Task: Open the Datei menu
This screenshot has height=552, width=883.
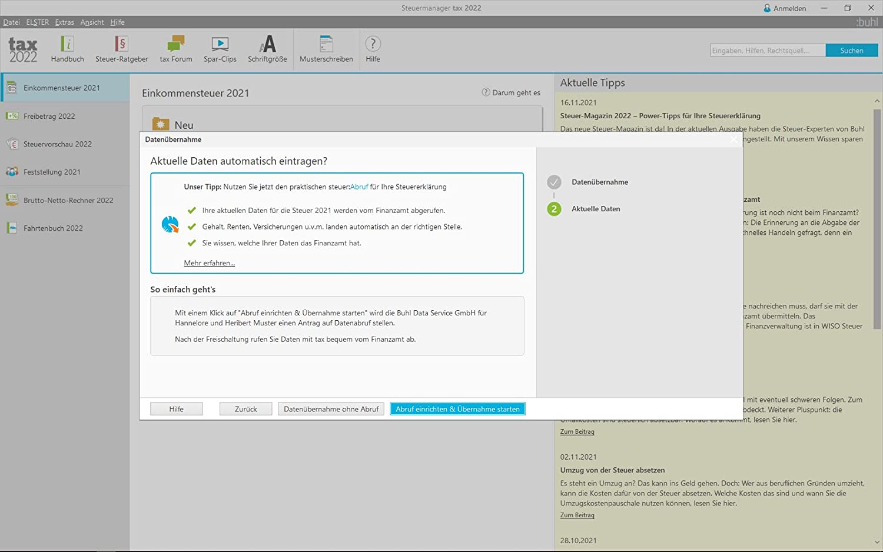Action: 11,22
